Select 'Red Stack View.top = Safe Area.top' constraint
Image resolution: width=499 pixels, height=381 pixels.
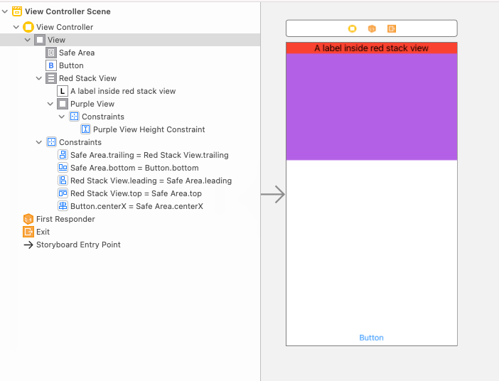[130, 193]
